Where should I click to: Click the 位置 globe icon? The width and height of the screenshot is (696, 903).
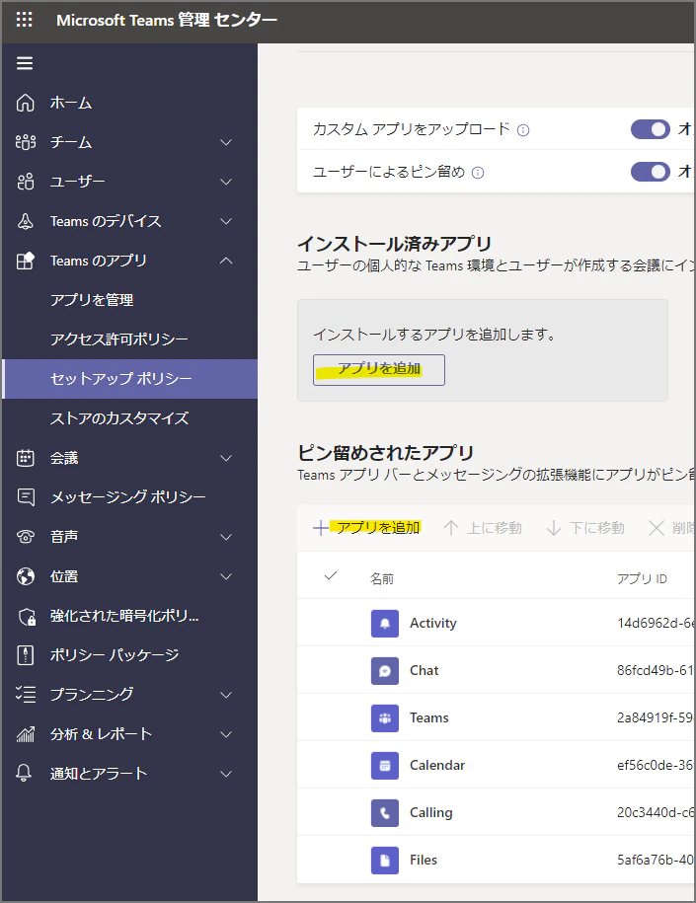click(25, 576)
